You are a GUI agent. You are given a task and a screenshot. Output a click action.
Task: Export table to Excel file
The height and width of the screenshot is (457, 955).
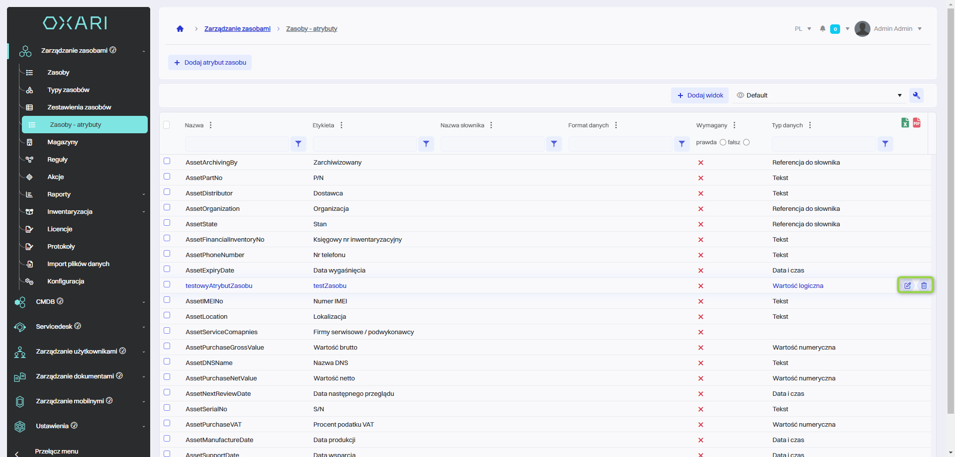coord(905,123)
